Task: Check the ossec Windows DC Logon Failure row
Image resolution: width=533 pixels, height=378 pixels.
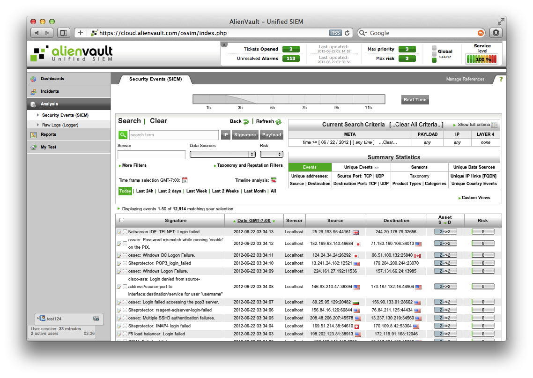Action: [x=125, y=255]
